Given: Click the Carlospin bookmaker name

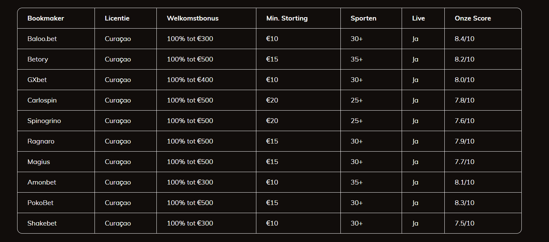Looking at the screenshot, I should pyautogui.click(x=42, y=100).
